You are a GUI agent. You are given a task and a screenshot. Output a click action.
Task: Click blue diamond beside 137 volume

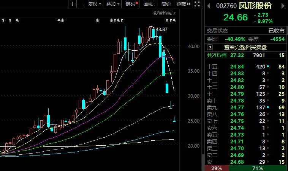(x=268, y=107)
